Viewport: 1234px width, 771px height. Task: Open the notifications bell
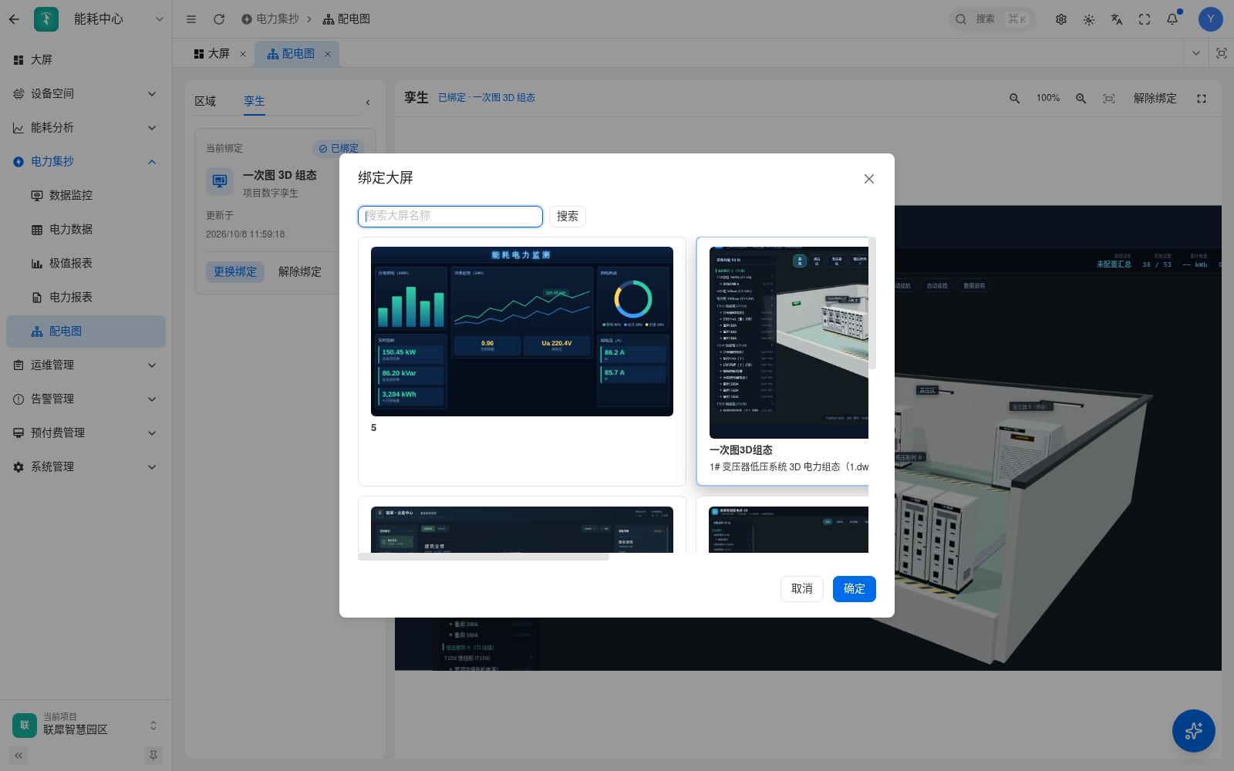click(1172, 19)
